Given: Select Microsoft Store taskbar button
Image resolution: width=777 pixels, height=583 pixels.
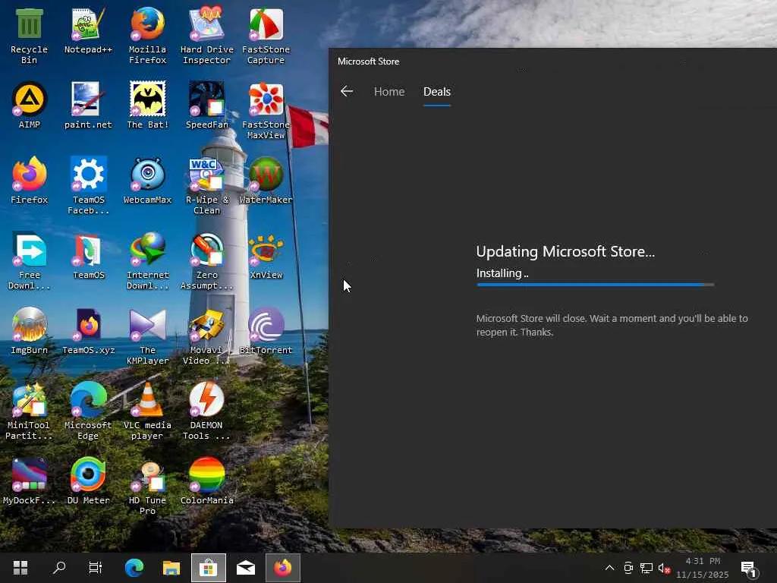Looking at the screenshot, I should tap(208, 568).
